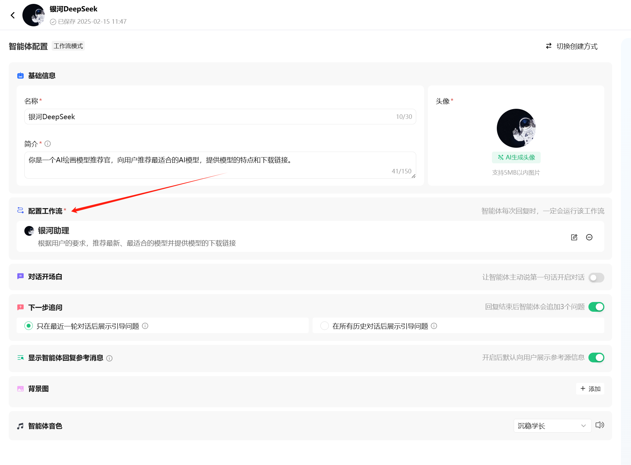
Task: Preview the voice with speaker icon
Action: point(599,425)
